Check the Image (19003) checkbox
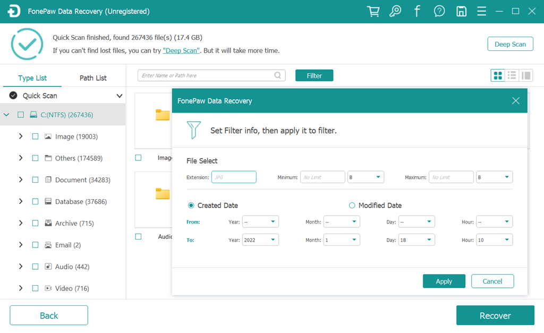 tap(35, 136)
